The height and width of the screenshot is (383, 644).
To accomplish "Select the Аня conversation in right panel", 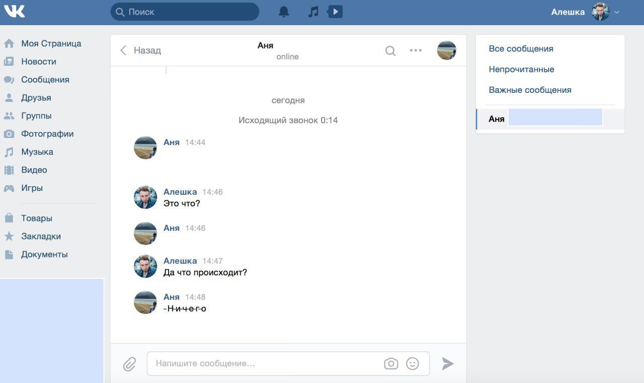I will pos(550,119).
